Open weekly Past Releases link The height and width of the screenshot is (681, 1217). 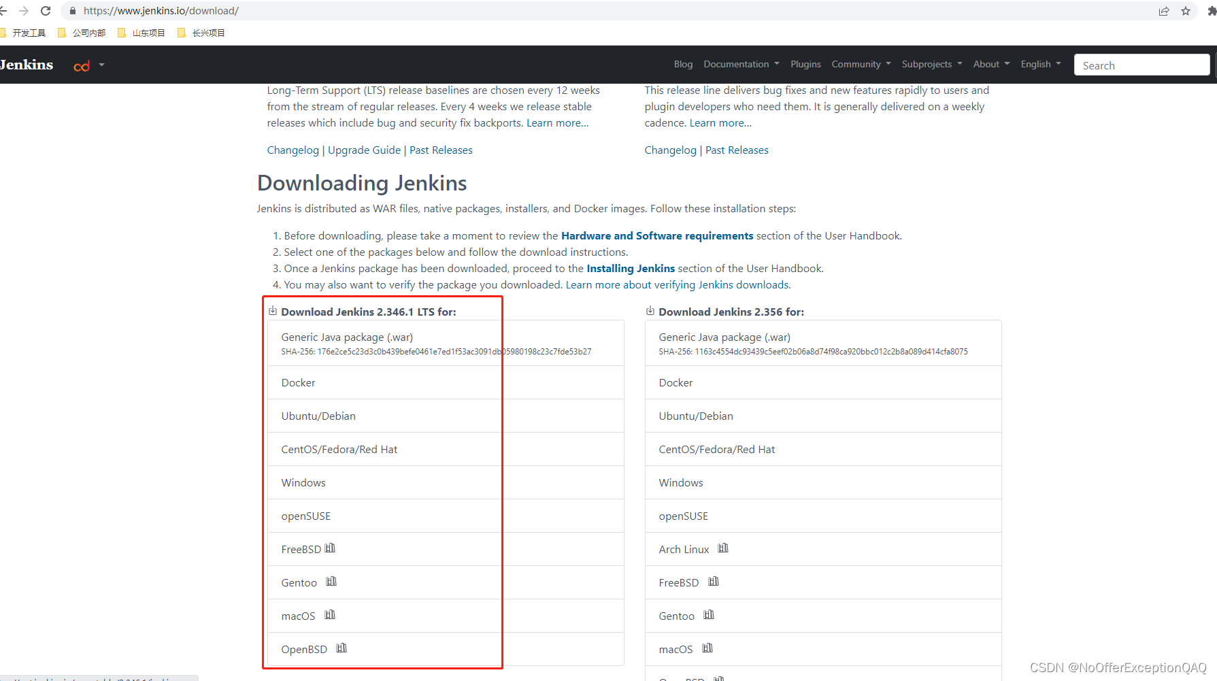coord(737,150)
